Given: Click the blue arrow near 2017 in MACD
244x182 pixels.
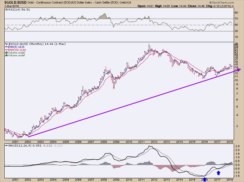Looking at the screenshot, I should (219, 173).
